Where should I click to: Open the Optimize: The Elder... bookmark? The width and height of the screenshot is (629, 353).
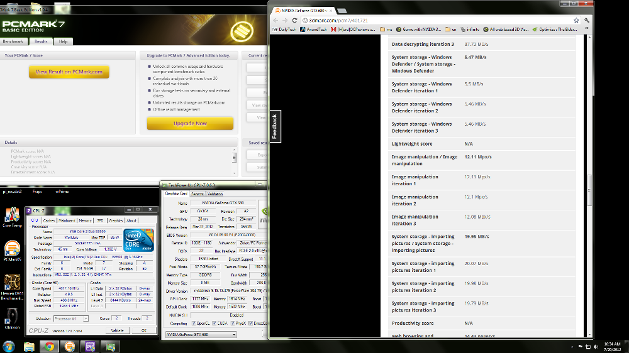pos(555,30)
